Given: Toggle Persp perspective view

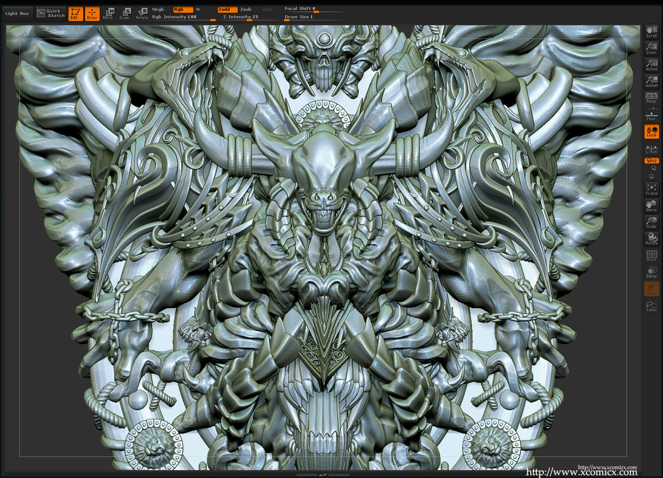Looking at the screenshot, I should point(652,98).
